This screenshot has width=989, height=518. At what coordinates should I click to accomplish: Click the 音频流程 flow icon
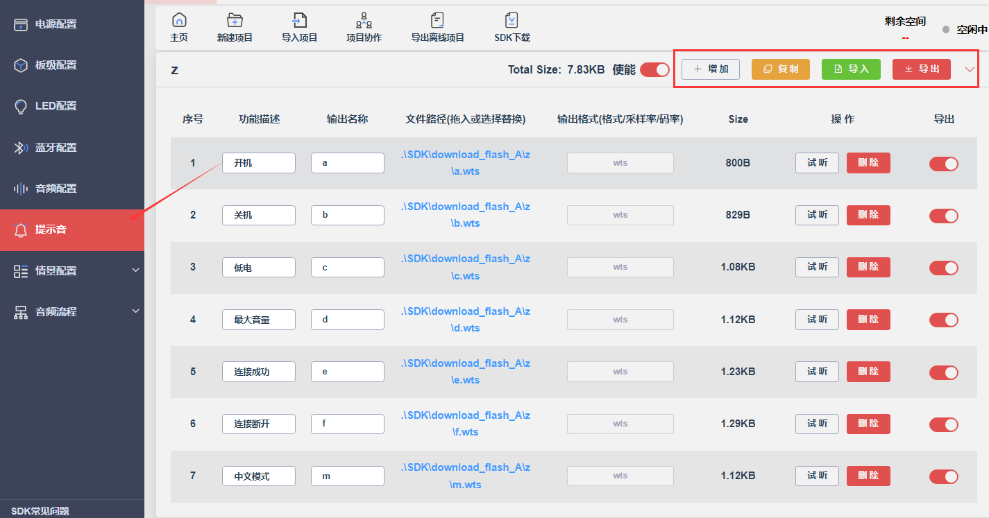click(x=21, y=312)
